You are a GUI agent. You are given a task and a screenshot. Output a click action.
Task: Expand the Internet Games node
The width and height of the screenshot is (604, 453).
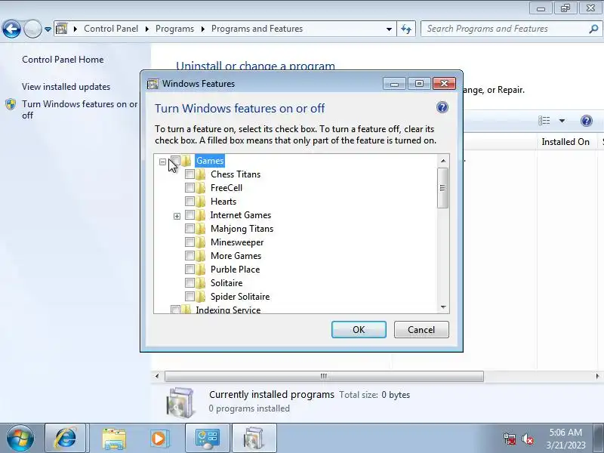click(x=177, y=216)
